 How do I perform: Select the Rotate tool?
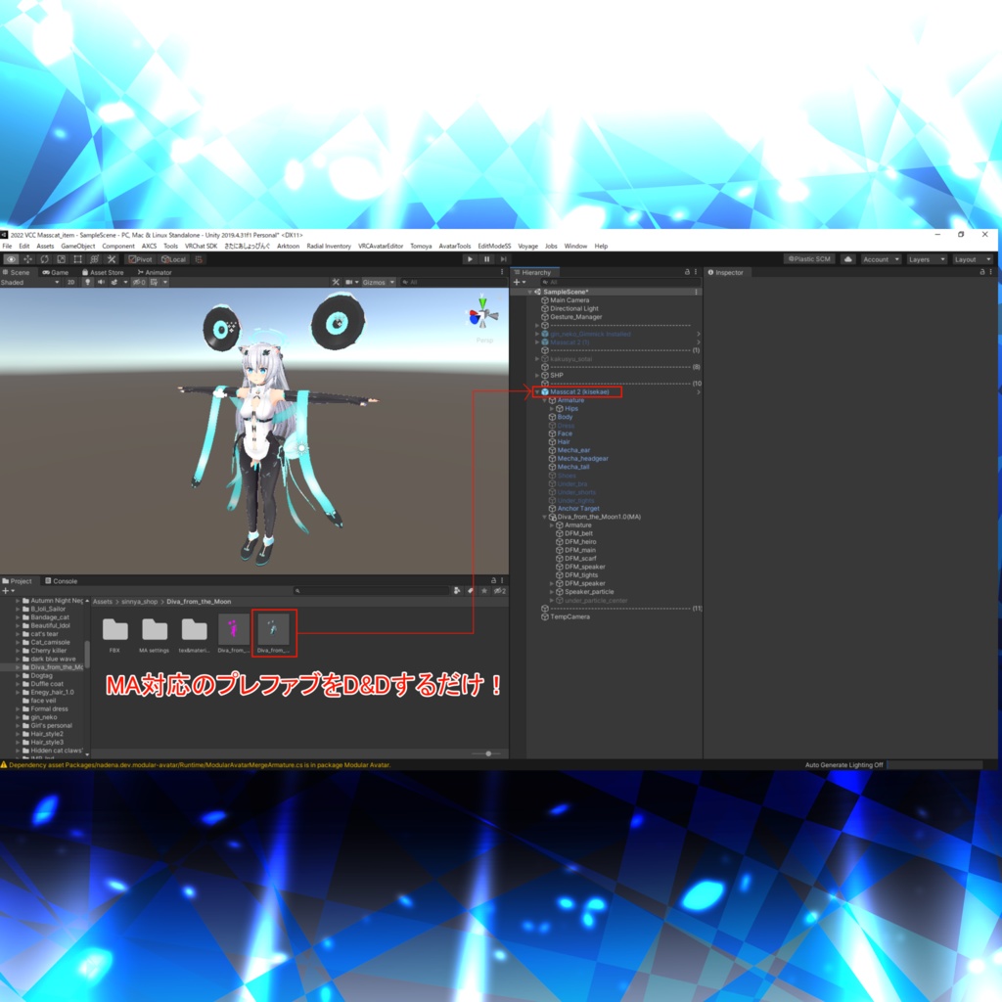click(x=44, y=259)
